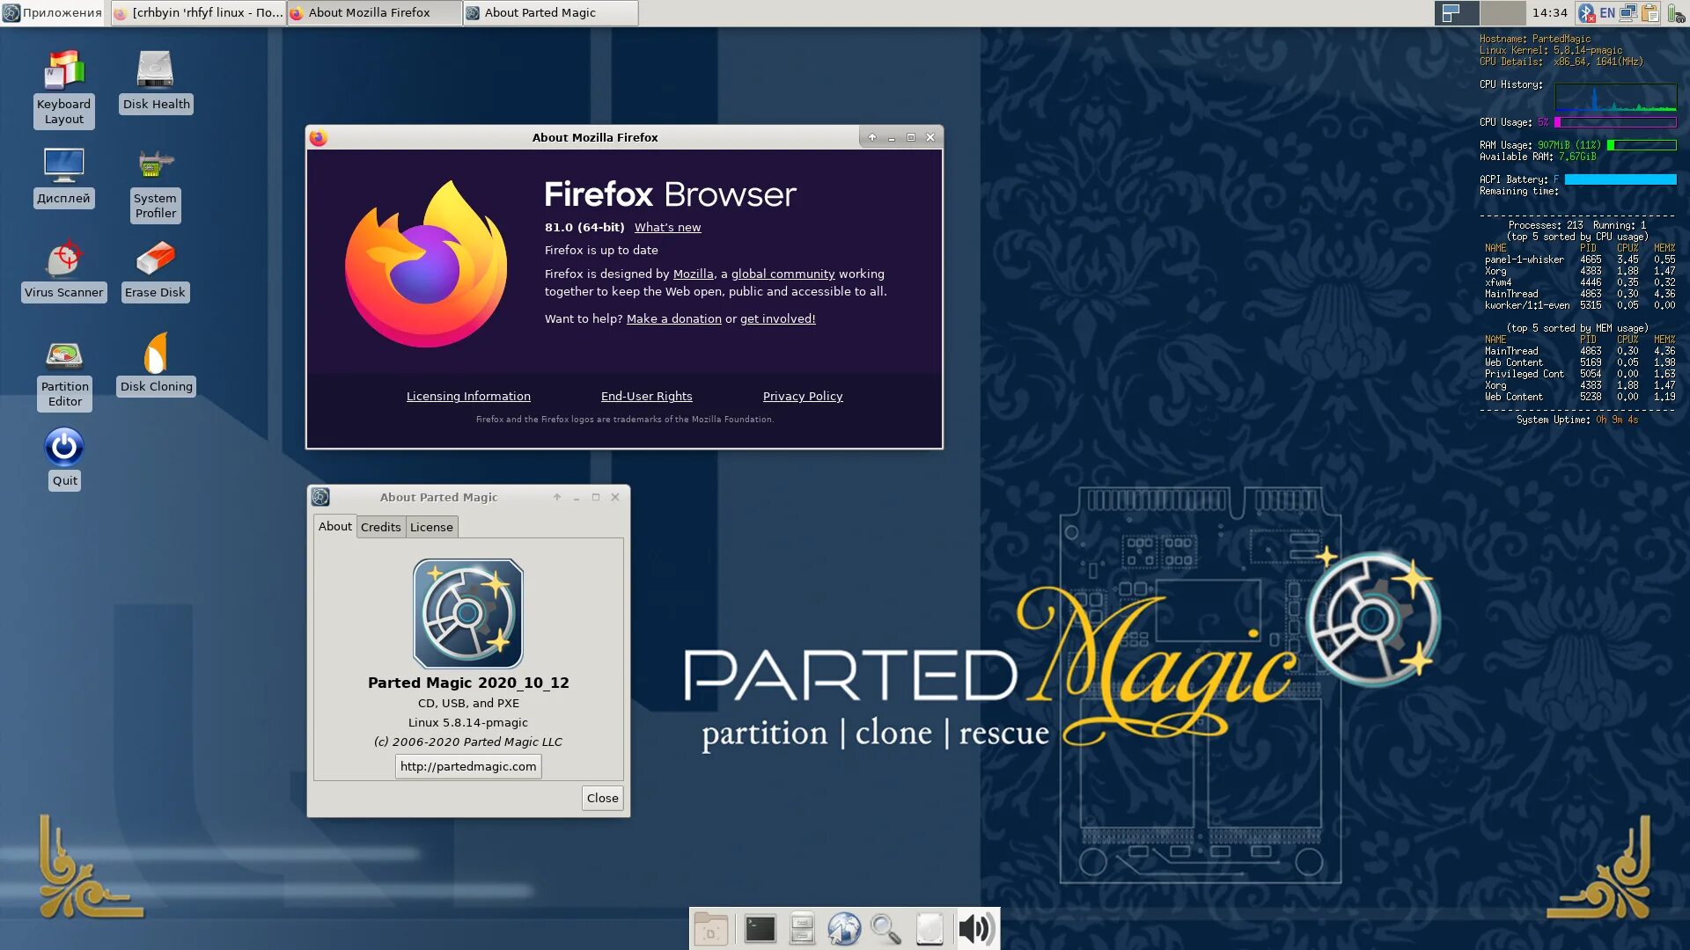Open the network connections tray icon

(1628, 12)
